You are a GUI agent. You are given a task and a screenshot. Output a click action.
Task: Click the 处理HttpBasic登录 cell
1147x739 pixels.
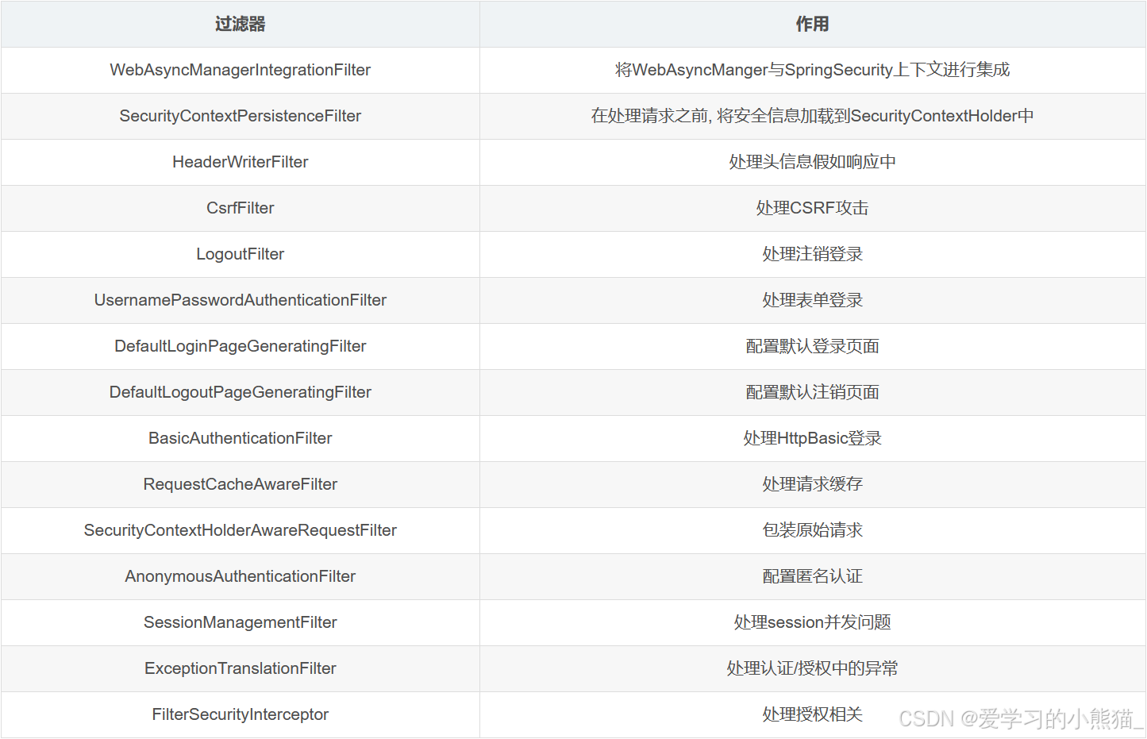[812, 438]
